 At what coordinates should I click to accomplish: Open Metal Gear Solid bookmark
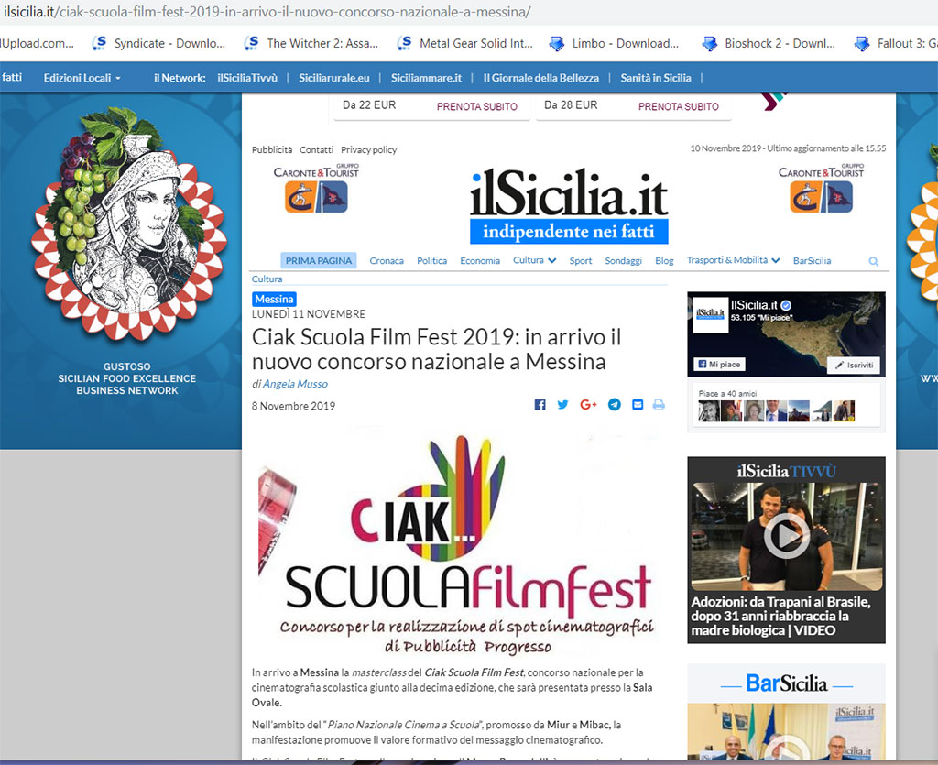pyautogui.click(x=464, y=43)
